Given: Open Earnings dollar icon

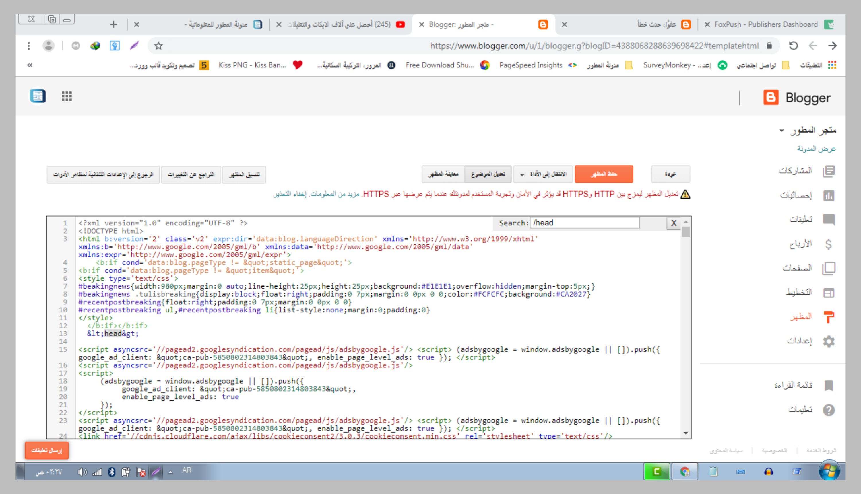Looking at the screenshot, I should 828,244.
